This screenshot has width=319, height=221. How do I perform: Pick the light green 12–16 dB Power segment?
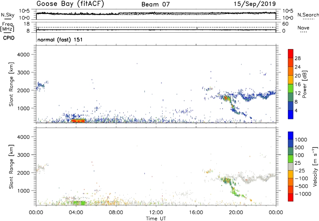(x=291, y=89)
